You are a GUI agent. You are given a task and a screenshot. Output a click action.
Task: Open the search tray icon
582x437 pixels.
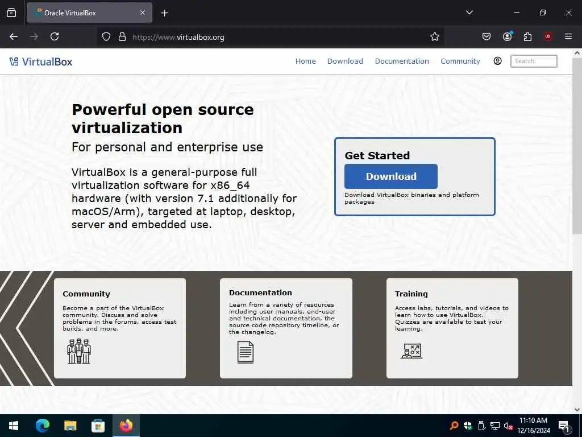[x=454, y=426]
